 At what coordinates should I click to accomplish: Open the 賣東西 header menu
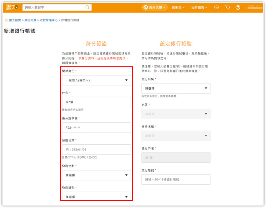point(179,8)
